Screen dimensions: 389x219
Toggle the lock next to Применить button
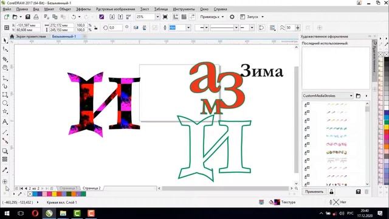tap(331, 192)
